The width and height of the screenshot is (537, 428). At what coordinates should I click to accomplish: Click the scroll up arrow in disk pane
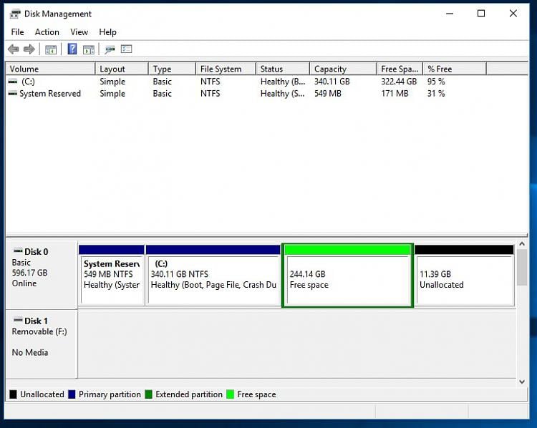tap(522, 244)
